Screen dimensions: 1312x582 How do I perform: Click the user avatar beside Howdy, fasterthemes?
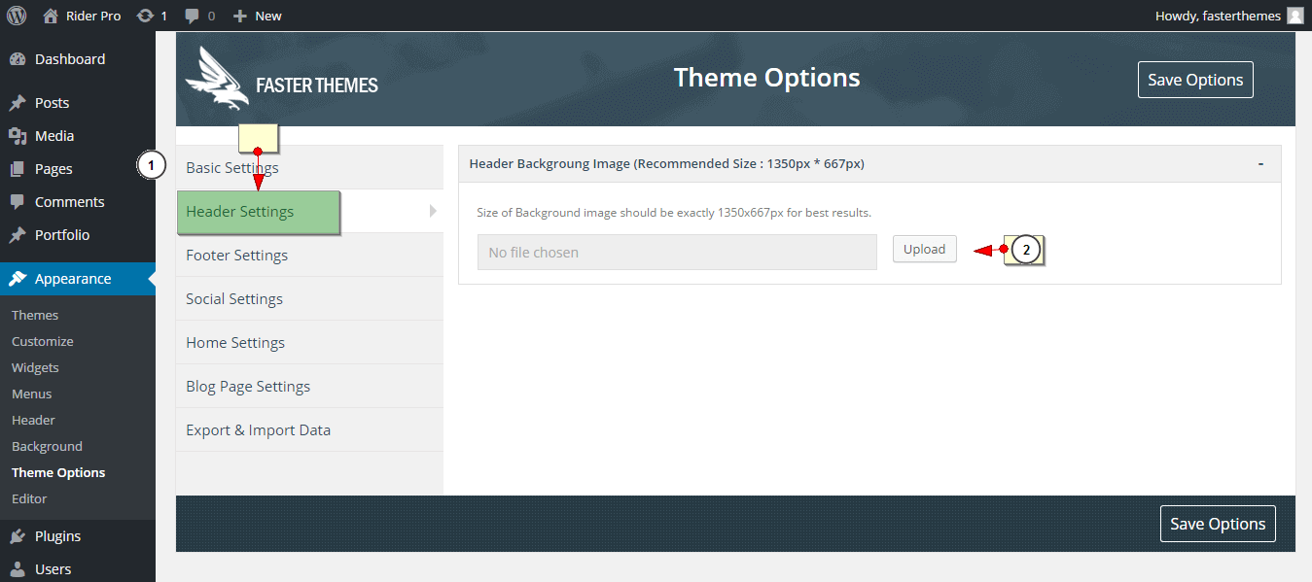pos(1294,16)
